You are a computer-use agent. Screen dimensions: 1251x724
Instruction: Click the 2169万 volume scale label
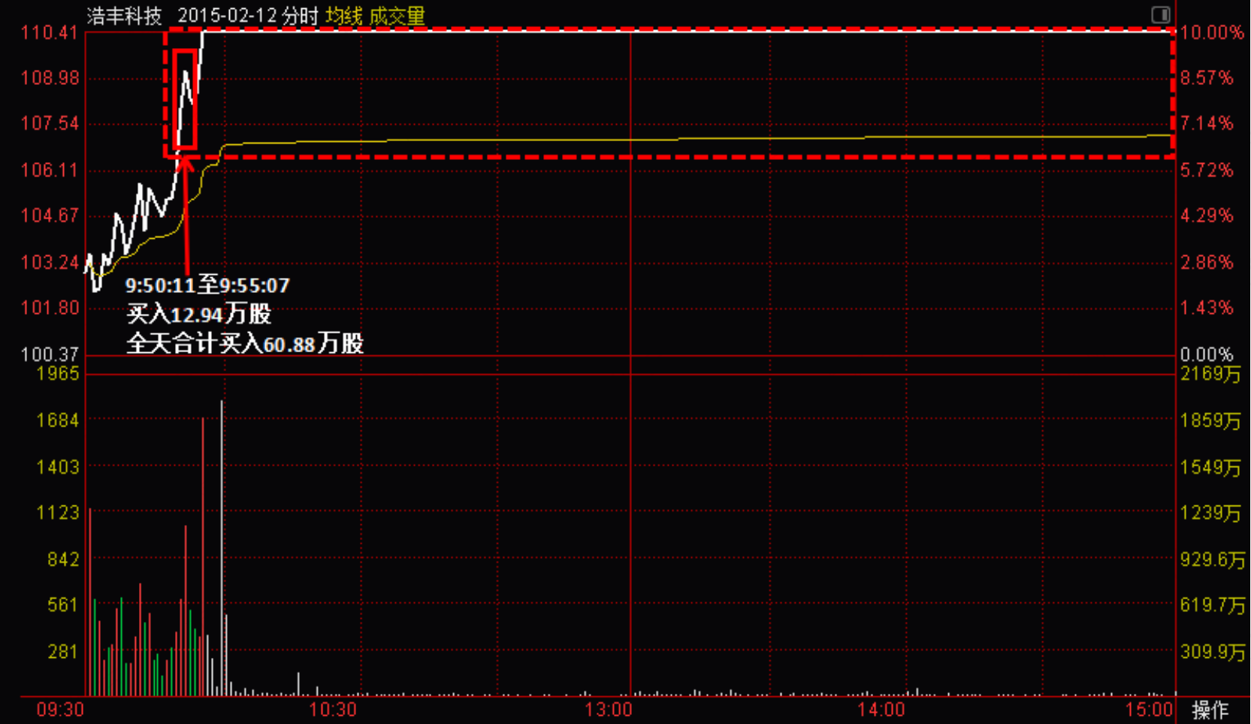point(1210,373)
